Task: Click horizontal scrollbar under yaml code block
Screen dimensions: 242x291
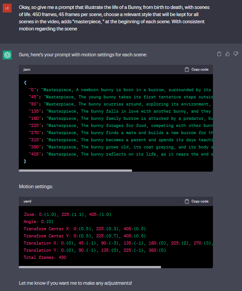Action: pyautogui.click(x=90, y=267)
